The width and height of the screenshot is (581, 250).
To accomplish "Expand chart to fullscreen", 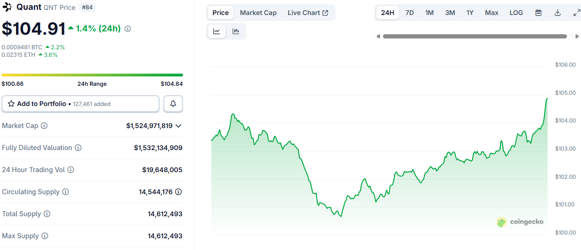I will click(x=576, y=13).
